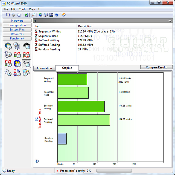175x175 pixels.
Task: Click the Buffered Reading bar in chart
Action: 84,120
